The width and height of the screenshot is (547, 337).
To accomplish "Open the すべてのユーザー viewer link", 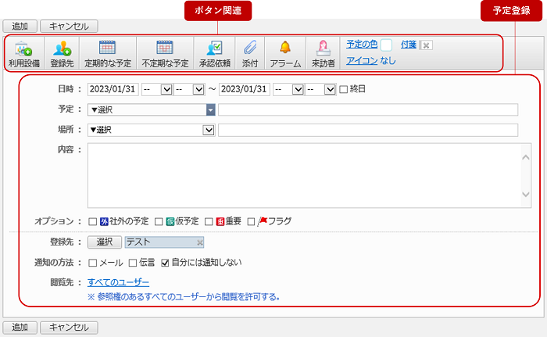I will click(x=118, y=282).
